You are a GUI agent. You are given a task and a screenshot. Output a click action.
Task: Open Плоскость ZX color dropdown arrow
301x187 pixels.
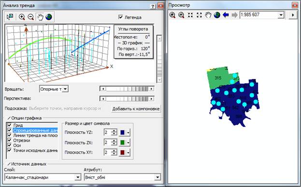pyautogui.click(x=128, y=143)
